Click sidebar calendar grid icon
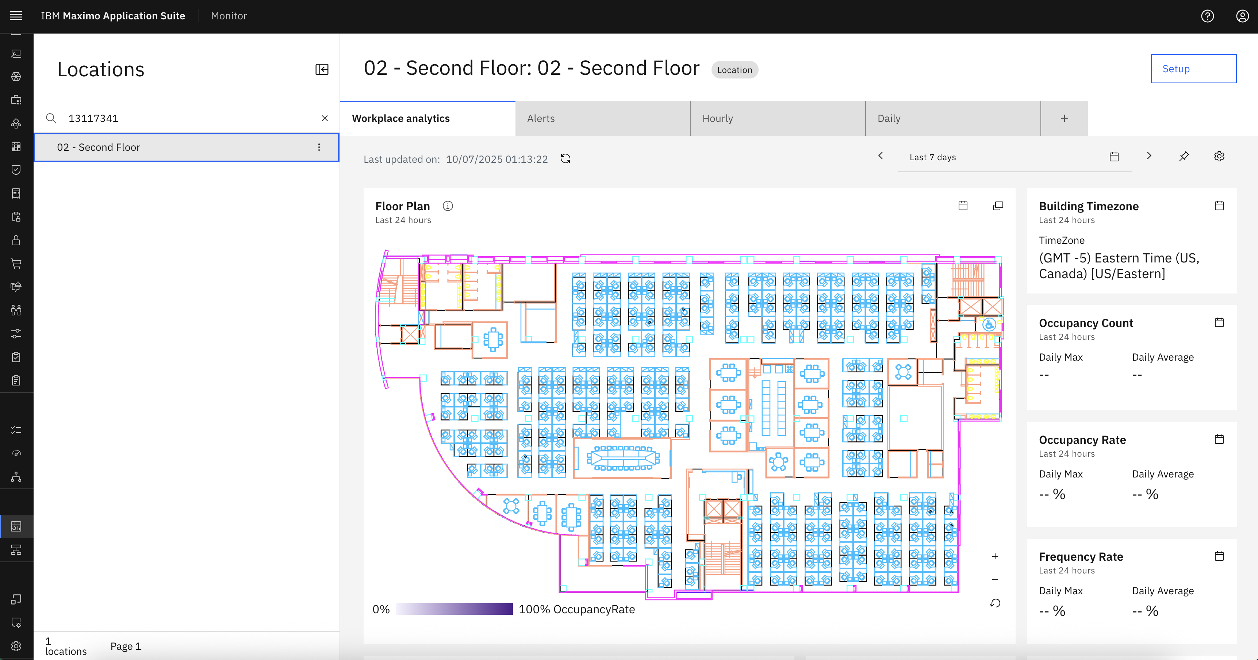The width and height of the screenshot is (1258, 660). [x=16, y=146]
